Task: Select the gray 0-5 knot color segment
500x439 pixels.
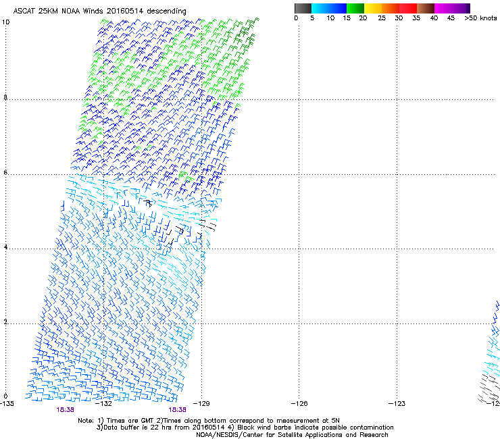Action: point(303,8)
